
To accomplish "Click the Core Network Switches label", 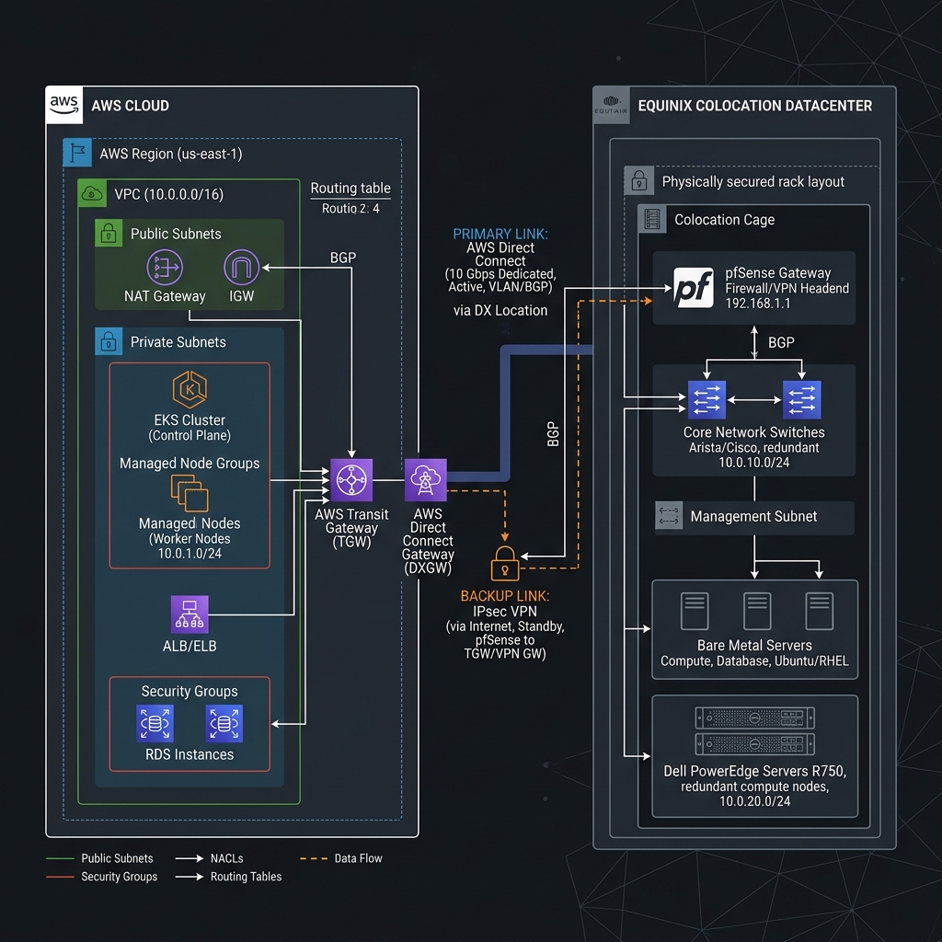I will [754, 432].
